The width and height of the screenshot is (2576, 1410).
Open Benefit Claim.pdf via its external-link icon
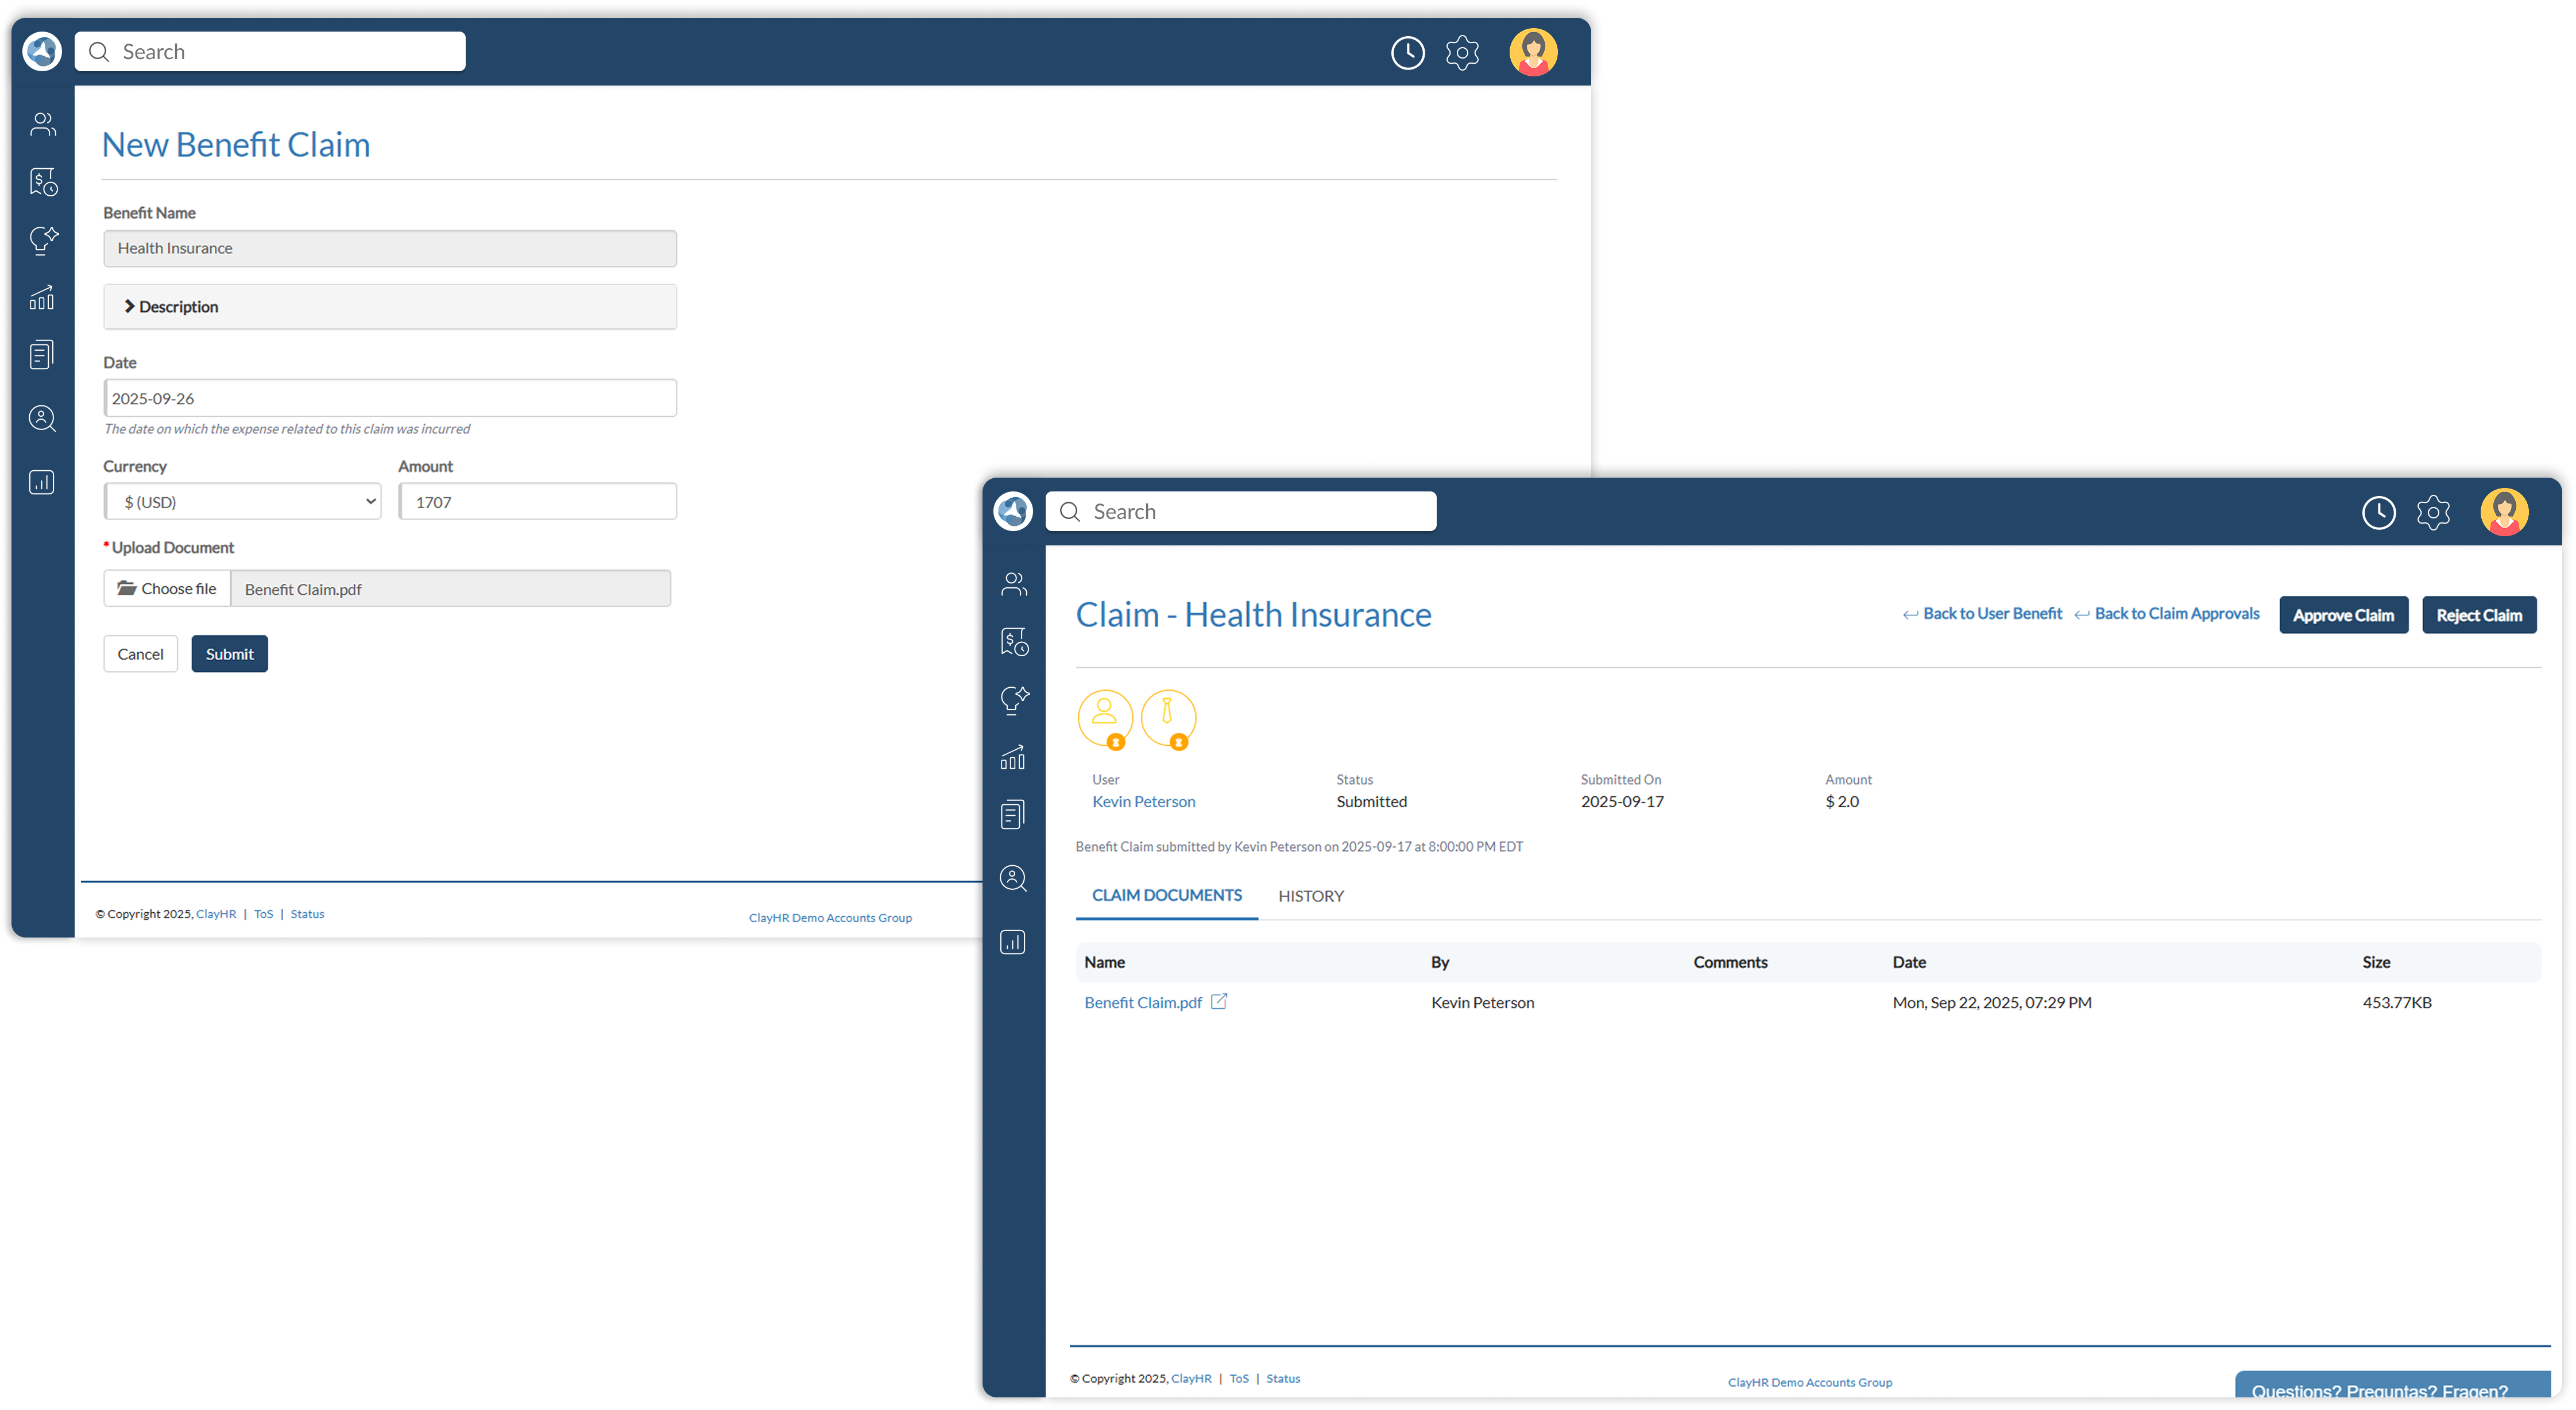click(x=1219, y=1001)
